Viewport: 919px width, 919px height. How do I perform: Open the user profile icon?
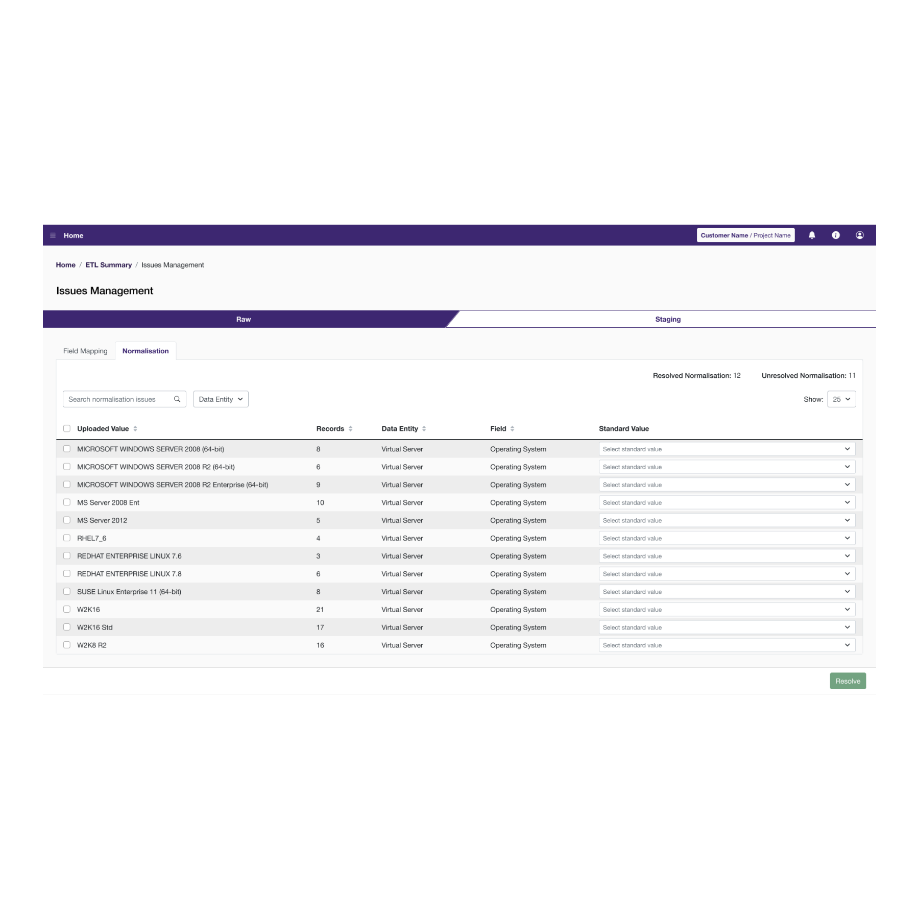coord(860,235)
